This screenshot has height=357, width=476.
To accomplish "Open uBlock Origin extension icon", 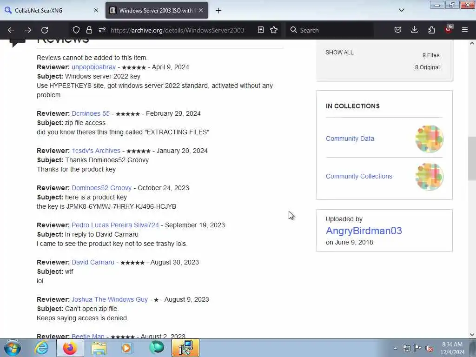I will click(x=449, y=29).
